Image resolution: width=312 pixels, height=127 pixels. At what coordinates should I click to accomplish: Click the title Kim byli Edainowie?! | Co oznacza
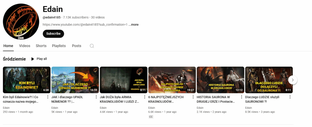pos(21,99)
